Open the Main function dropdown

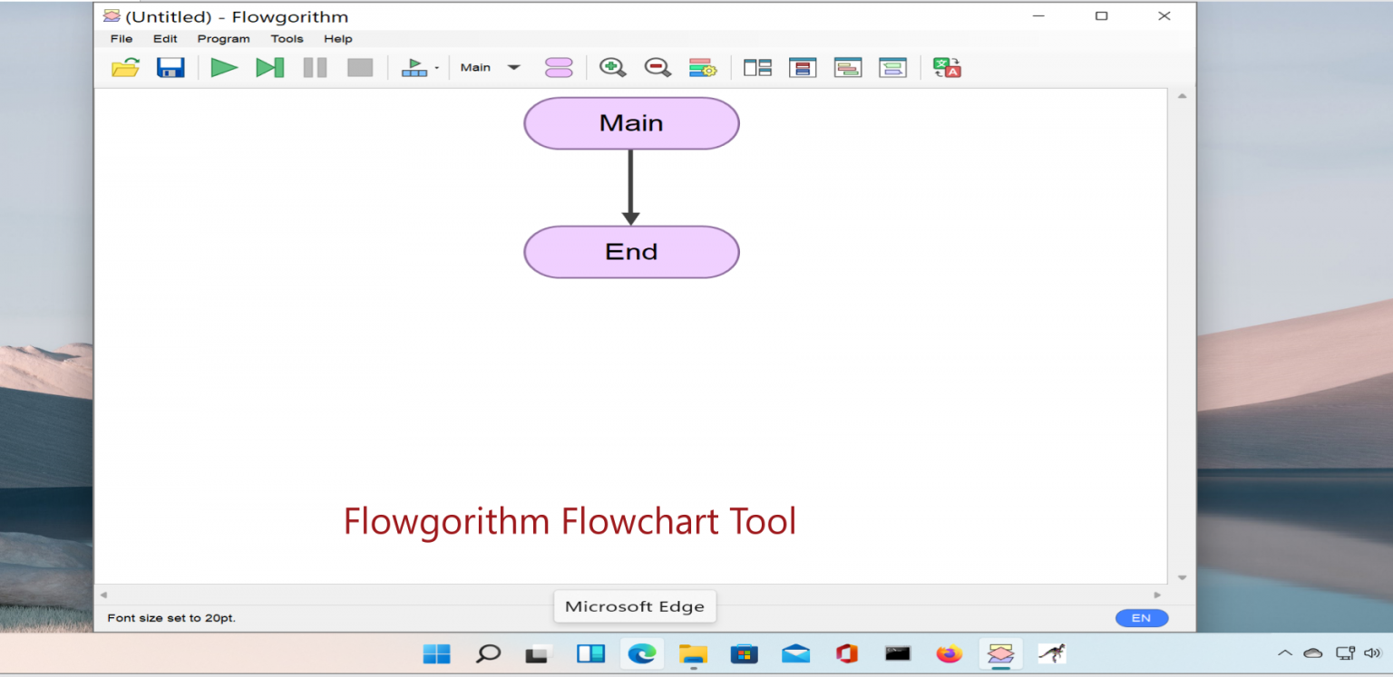click(x=490, y=66)
